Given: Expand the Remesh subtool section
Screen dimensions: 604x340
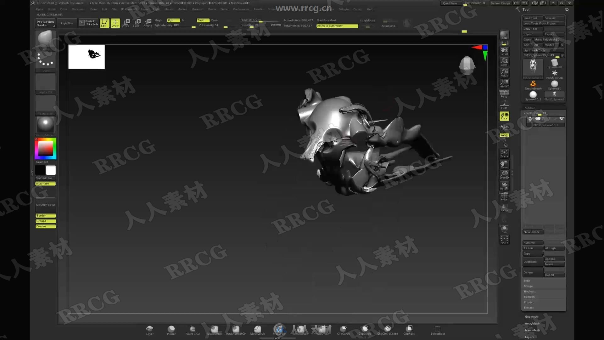Looking at the screenshot, I should (529, 297).
